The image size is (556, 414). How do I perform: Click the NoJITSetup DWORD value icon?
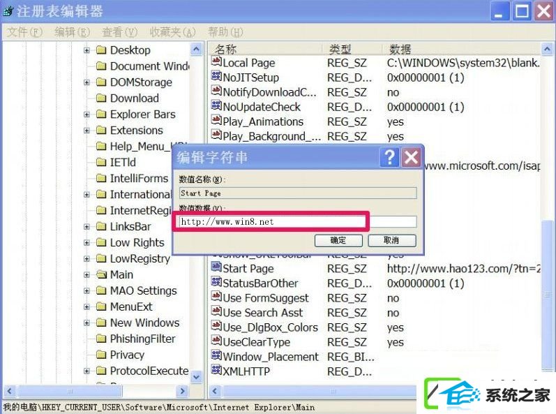[216, 76]
